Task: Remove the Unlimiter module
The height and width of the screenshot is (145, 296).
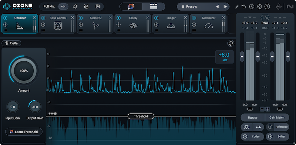Action: pyautogui.click(x=34, y=17)
